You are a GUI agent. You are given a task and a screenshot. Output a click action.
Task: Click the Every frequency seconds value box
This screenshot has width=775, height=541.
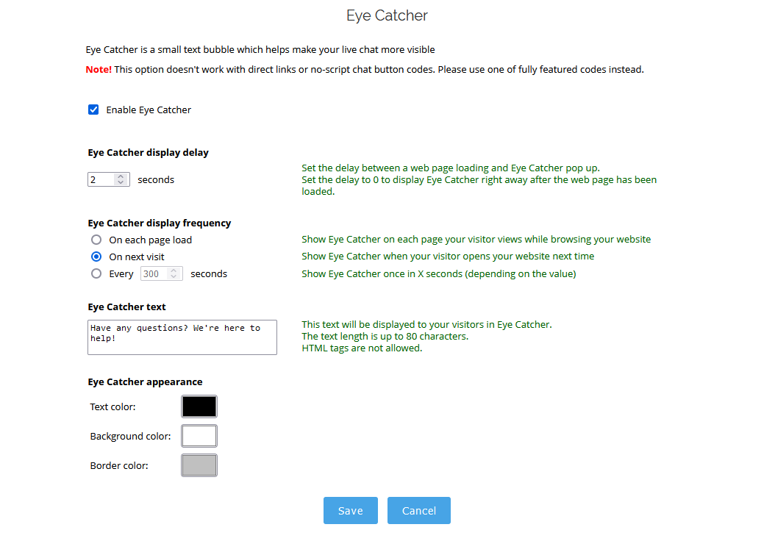pyautogui.click(x=154, y=273)
